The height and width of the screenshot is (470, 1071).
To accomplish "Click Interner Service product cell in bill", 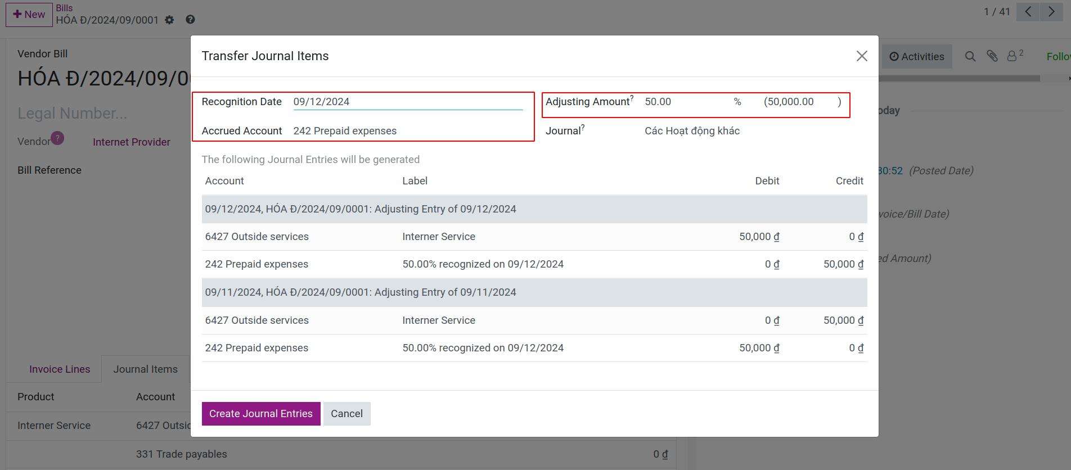I will pyautogui.click(x=54, y=426).
